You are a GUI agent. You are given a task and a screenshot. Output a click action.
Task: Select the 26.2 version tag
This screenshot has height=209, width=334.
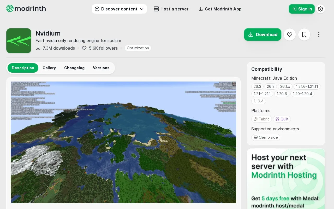[x=271, y=86]
